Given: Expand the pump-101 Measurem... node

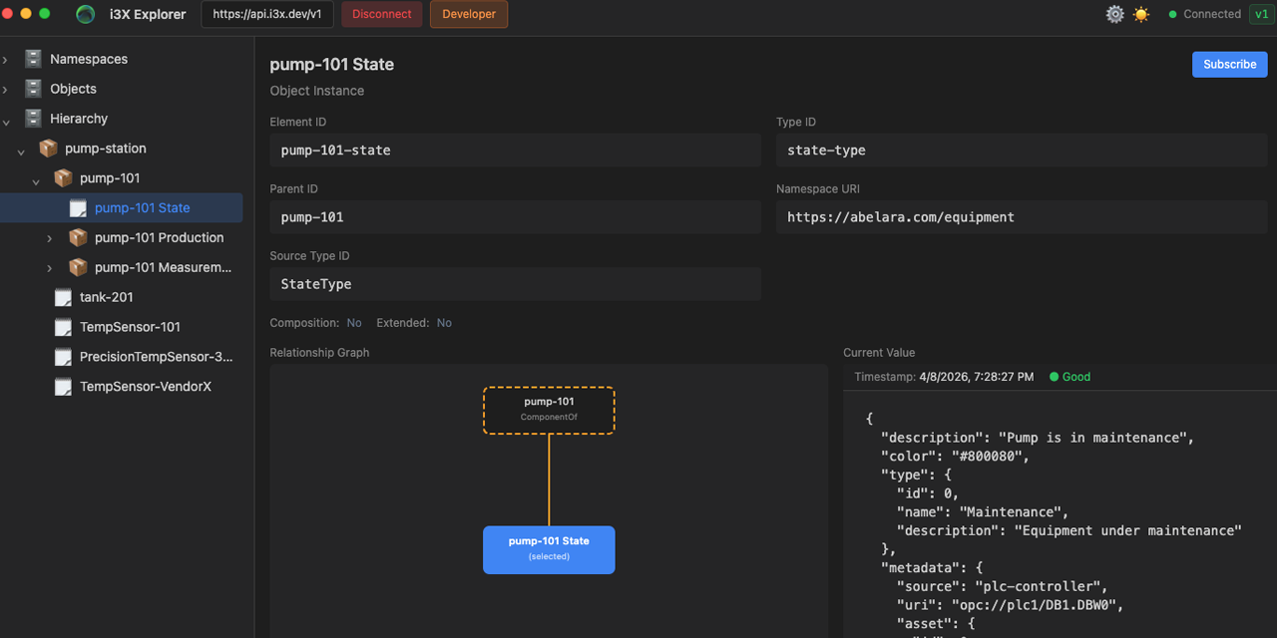Looking at the screenshot, I should [50, 268].
